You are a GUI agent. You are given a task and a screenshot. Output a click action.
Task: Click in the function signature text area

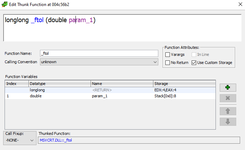coord(122,28)
